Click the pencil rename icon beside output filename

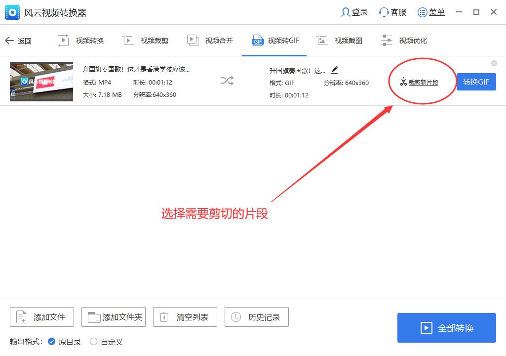pyautogui.click(x=334, y=70)
